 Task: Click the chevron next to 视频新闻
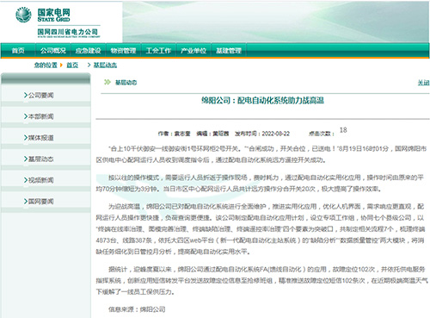tap(26, 180)
